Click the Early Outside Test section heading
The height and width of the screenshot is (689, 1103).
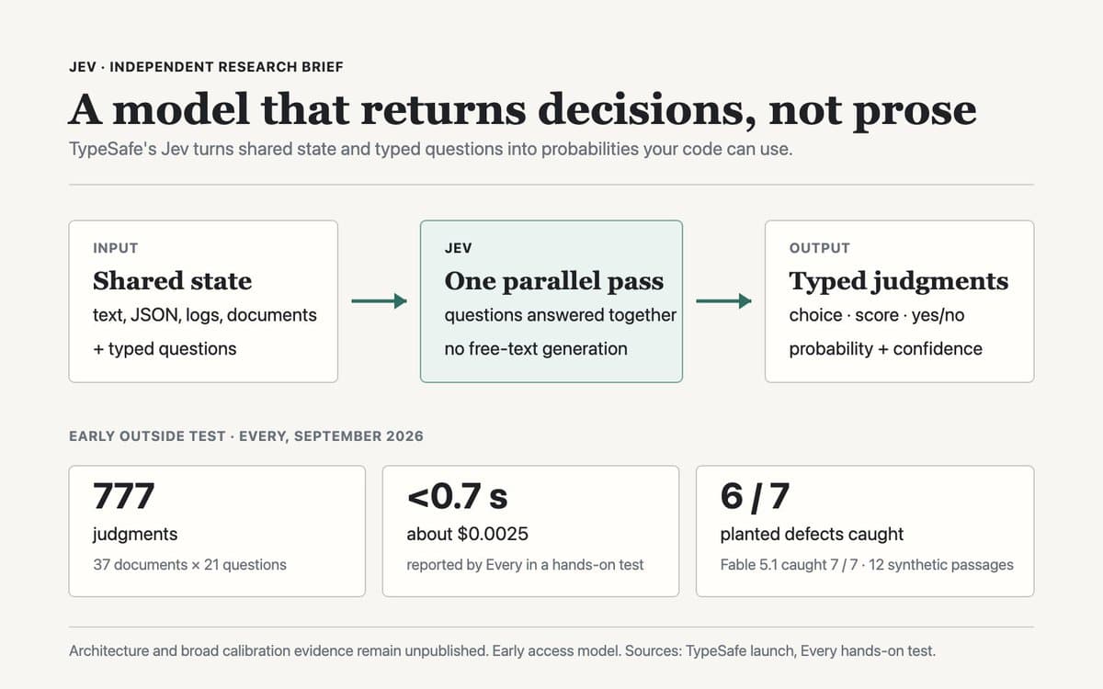click(x=246, y=435)
